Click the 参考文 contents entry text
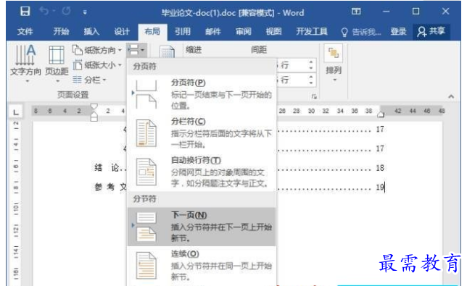Screen dimensions: 467x286 (x=110, y=187)
